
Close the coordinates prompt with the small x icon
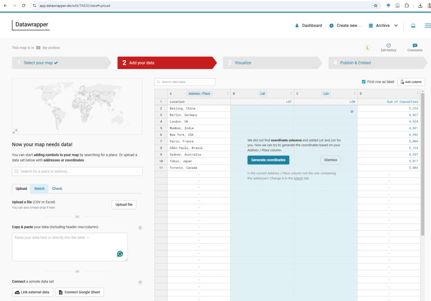click(x=352, y=112)
